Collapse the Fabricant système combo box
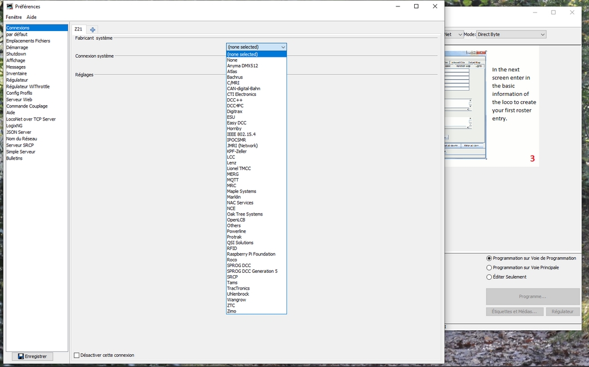 [256, 47]
